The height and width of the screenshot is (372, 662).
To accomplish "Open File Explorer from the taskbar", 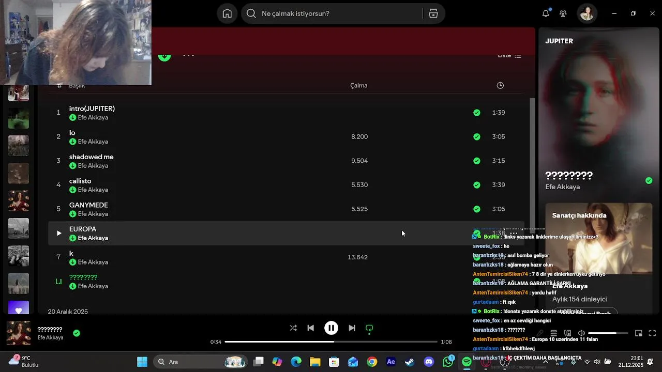I will (x=315, y=362).
